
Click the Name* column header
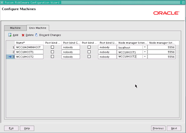(29, 43)
